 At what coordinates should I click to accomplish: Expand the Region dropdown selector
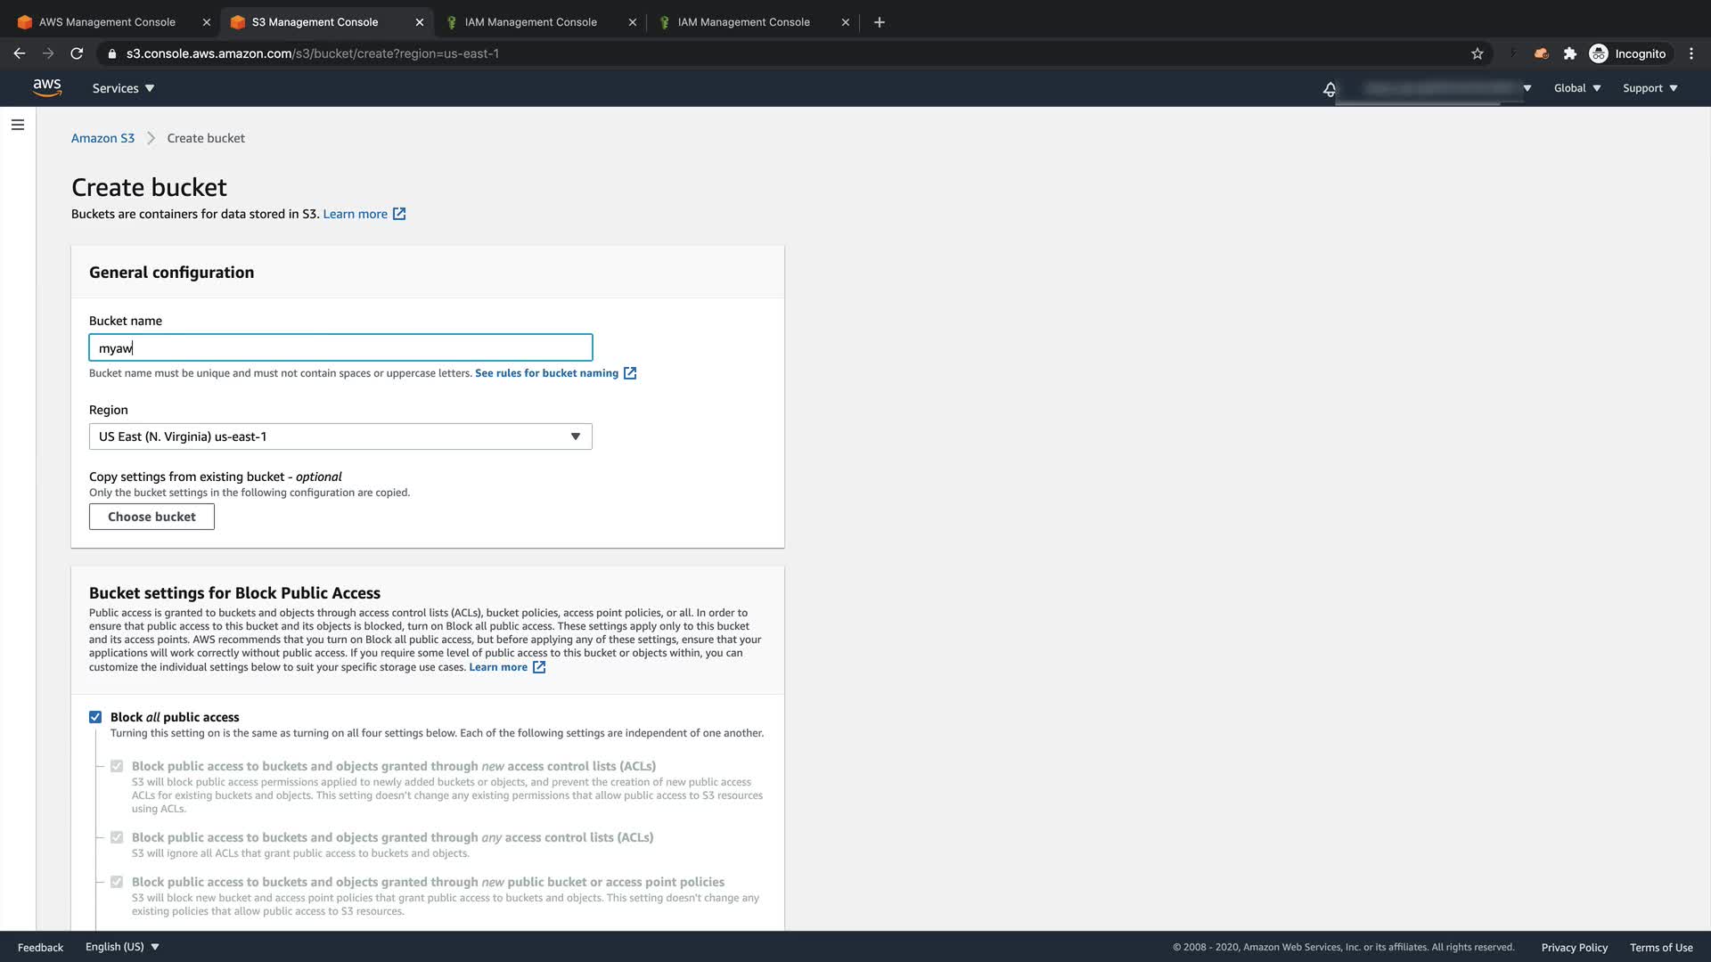[340, 436]
